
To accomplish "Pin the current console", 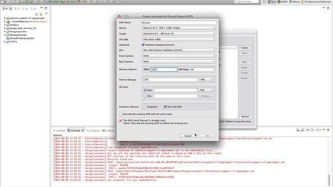I will [x=308, y=130].
